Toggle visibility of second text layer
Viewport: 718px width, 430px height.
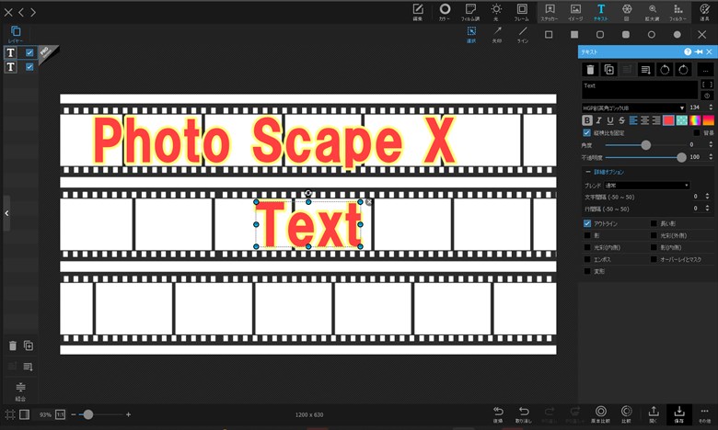pos(29,67)
